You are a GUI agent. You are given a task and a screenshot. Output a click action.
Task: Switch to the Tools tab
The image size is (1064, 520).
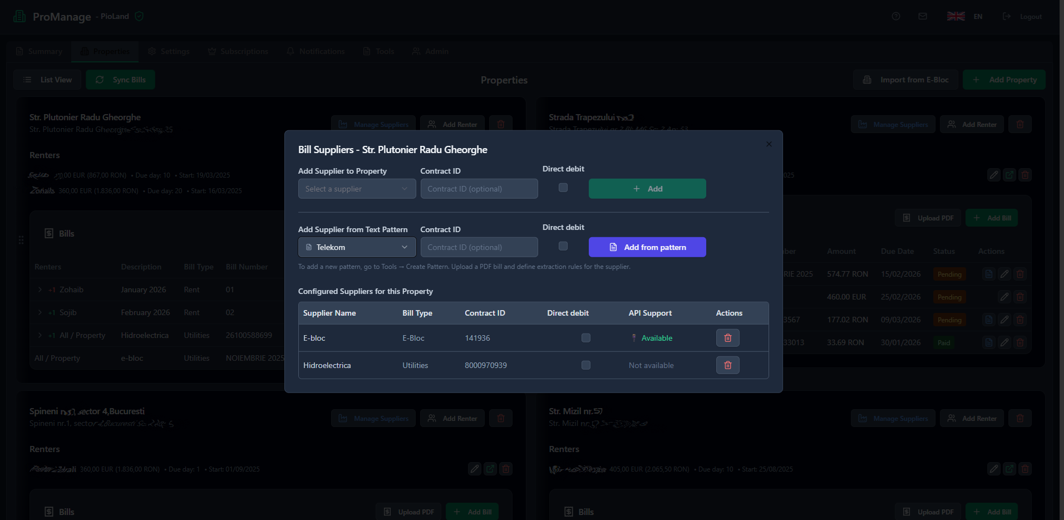tap(378, 51)
